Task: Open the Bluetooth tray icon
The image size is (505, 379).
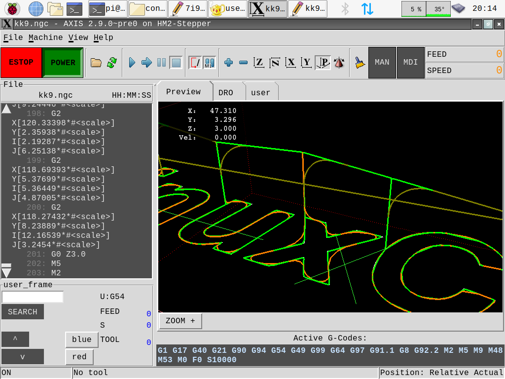Action: (x=345, y=8)
